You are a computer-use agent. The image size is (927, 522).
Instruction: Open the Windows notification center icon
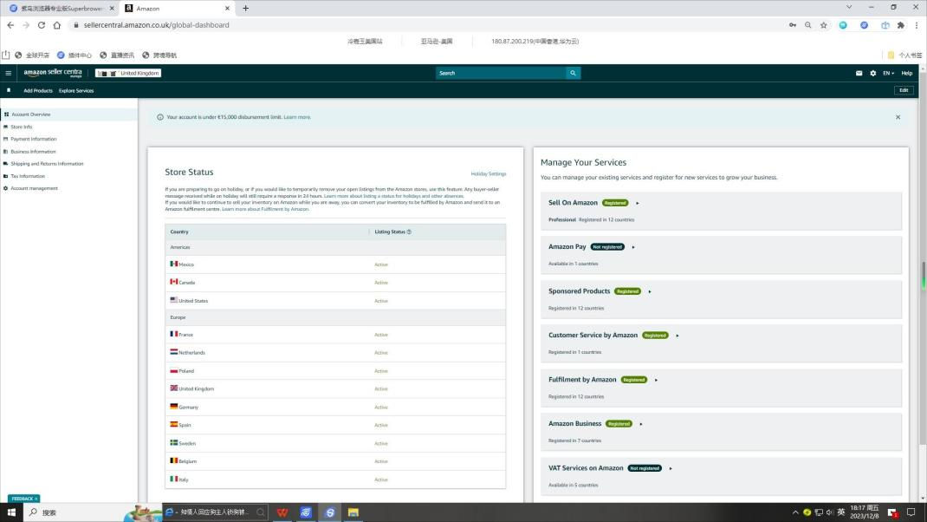(x=911, y=512)
